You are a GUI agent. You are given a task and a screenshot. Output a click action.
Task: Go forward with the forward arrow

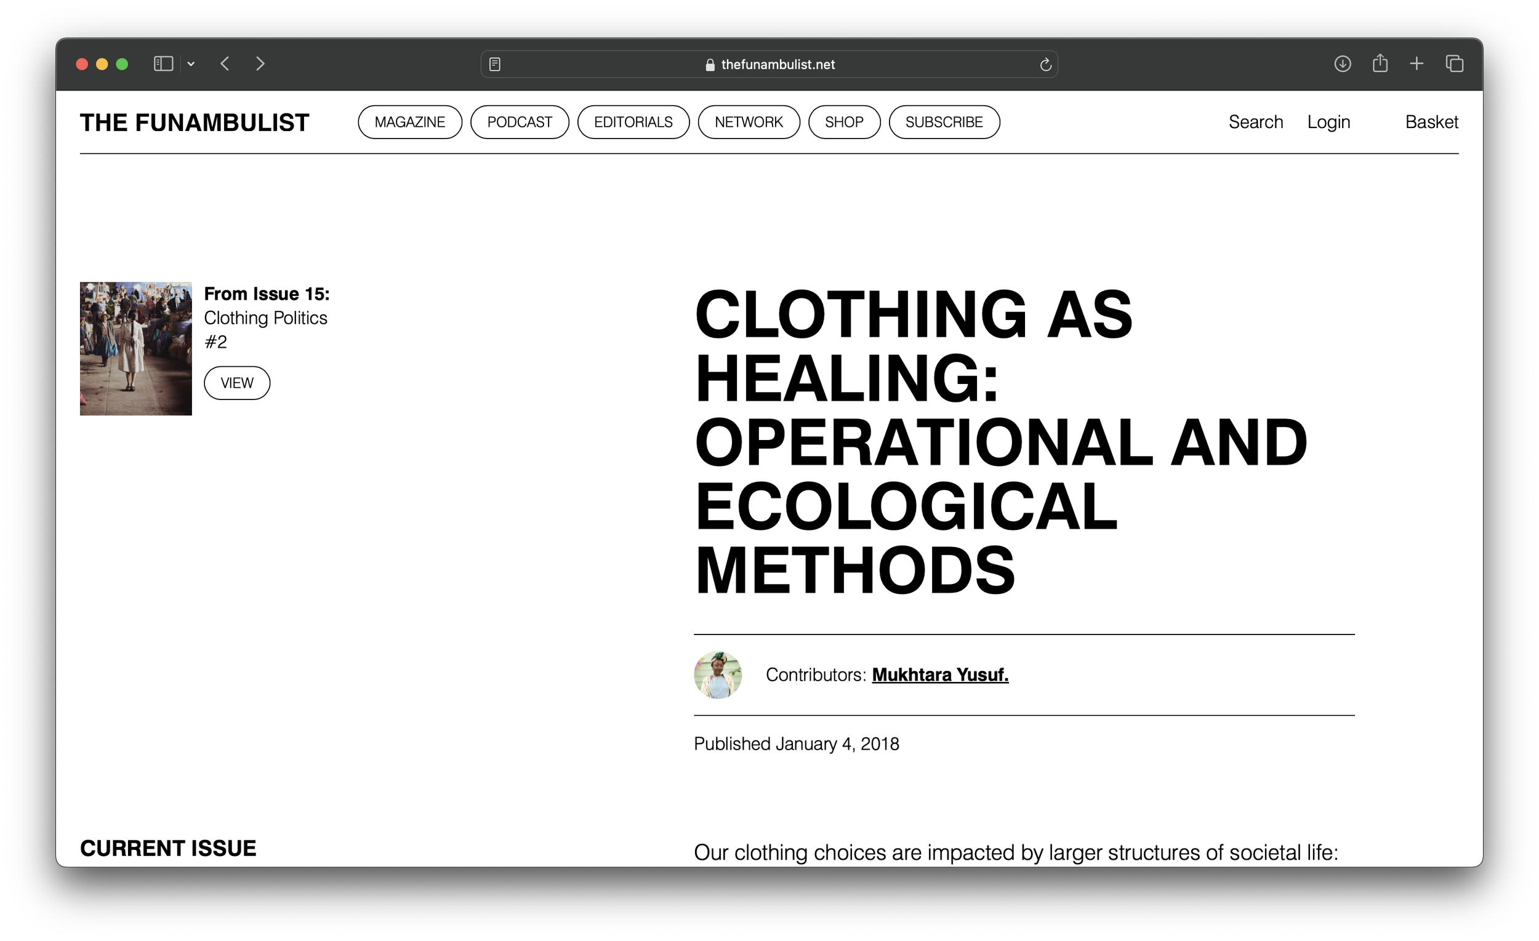(260, 63)
